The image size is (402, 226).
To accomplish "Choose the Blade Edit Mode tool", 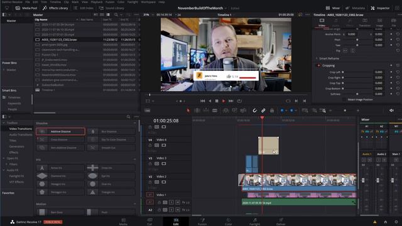I will pos(215,110).
